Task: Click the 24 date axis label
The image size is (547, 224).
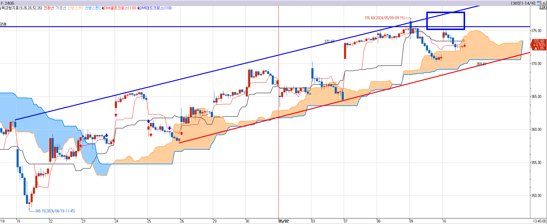Action: coord(117,221)
